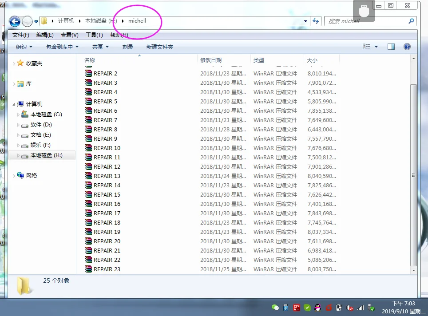The image size is (428, 316).
Task: Expand the 网络 network tree node
Action: pyautogui.click(x=14, y=176)
